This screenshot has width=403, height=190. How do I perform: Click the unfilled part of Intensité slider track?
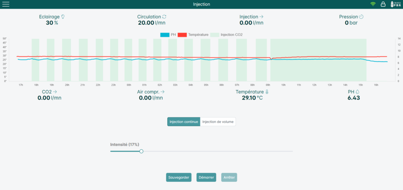(218, 151)
